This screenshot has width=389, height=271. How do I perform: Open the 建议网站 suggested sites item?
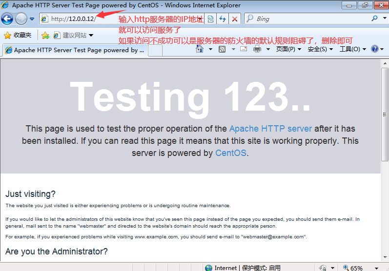(73, 36)
